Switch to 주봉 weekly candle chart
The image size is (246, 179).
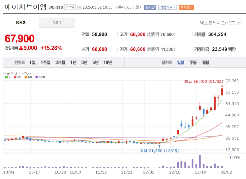tap(193, 63)
